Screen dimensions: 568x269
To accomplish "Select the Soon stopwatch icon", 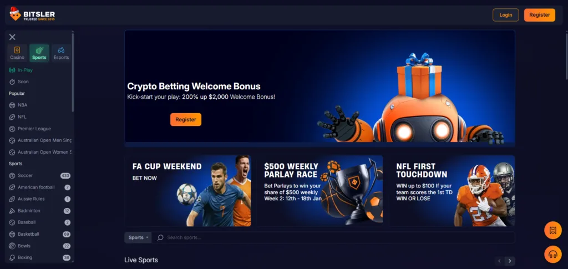I will click(x=12, y=82).
